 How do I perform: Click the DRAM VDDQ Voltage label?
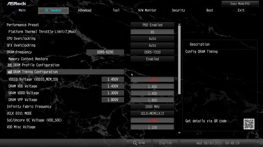pos(24,93)
